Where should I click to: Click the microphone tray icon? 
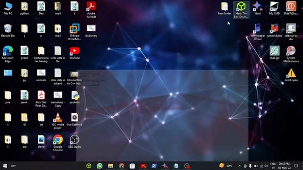tap(250, 166)
